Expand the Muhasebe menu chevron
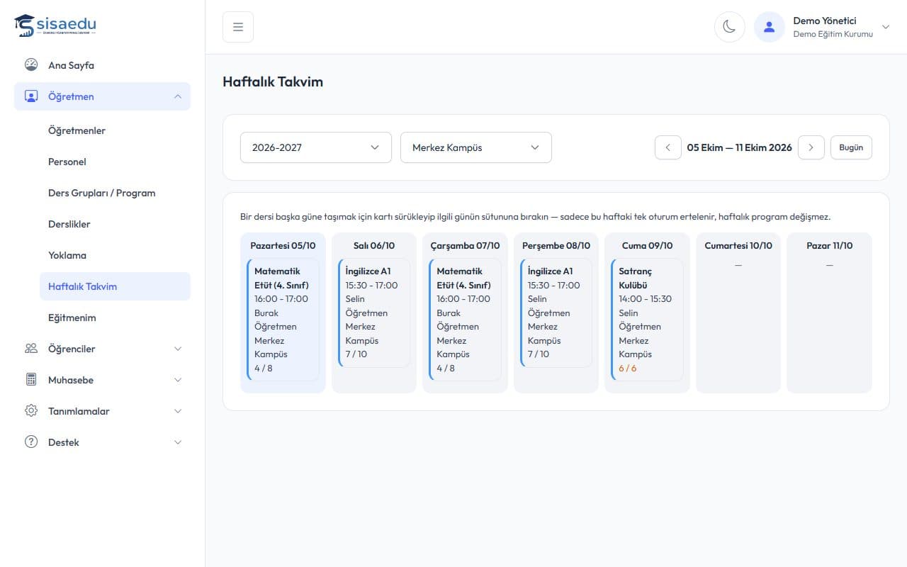 pos(178,380)
